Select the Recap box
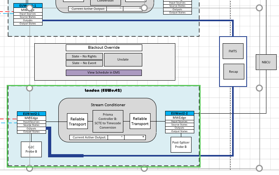Screen dimensions: 279x175 (x=233, y=71)
